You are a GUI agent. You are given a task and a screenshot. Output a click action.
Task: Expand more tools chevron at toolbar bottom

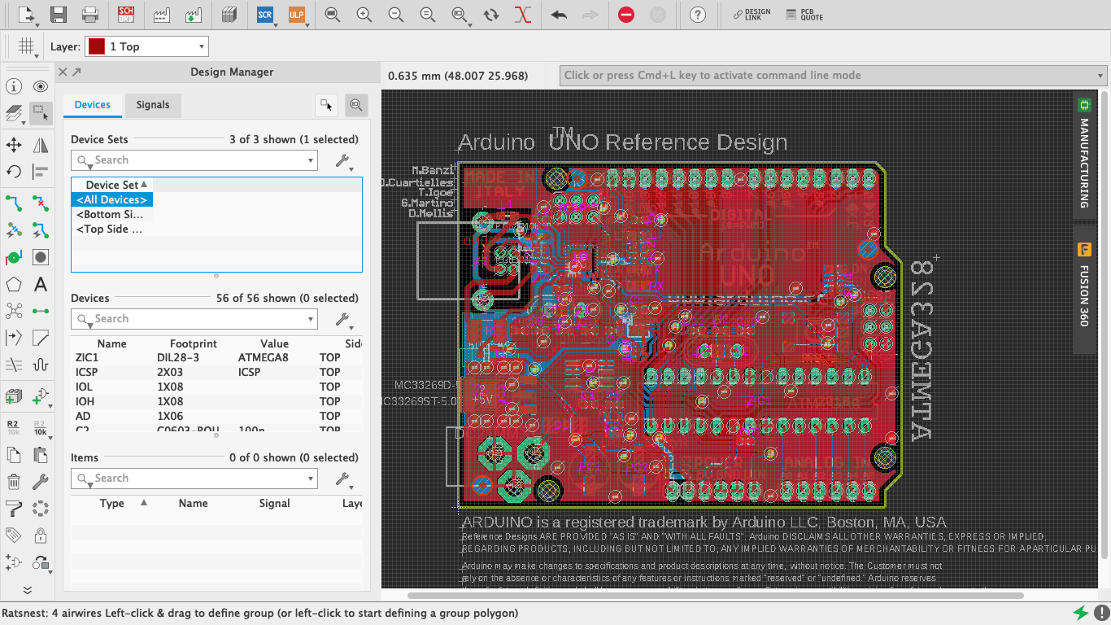pos(27,590)
